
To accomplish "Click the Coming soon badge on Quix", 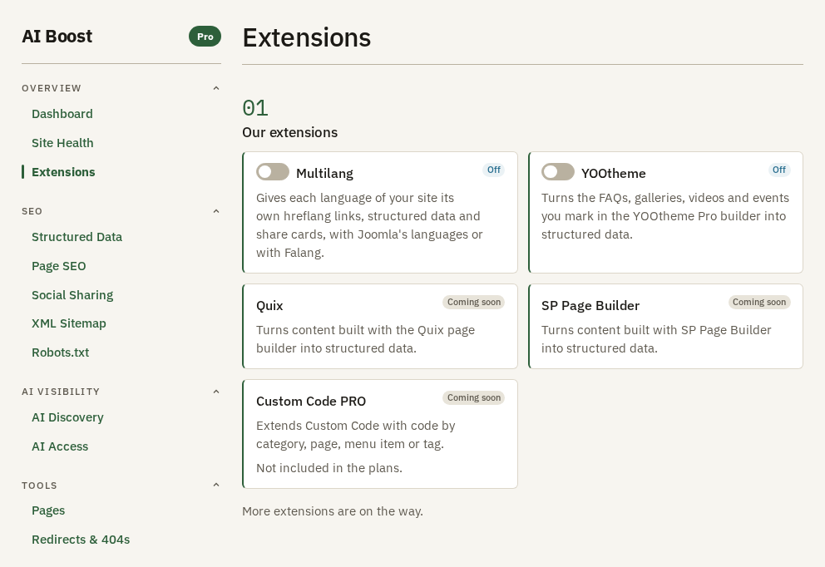I will click(x=473, y=302).
